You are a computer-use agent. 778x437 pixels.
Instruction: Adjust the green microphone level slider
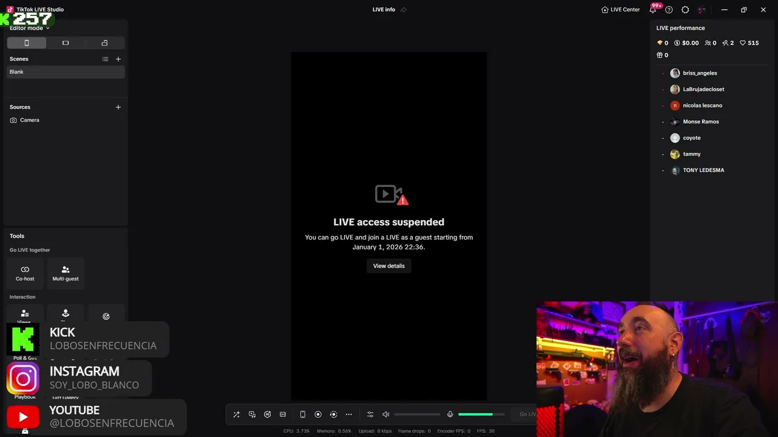(x=481, y=415)
